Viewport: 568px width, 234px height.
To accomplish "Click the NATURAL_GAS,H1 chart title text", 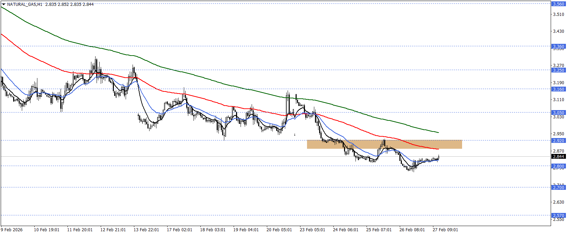I will click(x=25, y=4).
